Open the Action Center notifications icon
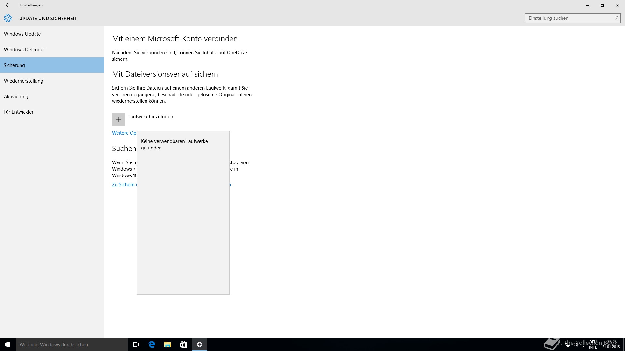625x351 pixels. pyautogui.click(x=583, y=344)
